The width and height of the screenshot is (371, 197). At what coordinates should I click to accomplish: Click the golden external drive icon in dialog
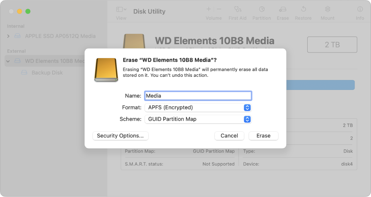[106, 70]
